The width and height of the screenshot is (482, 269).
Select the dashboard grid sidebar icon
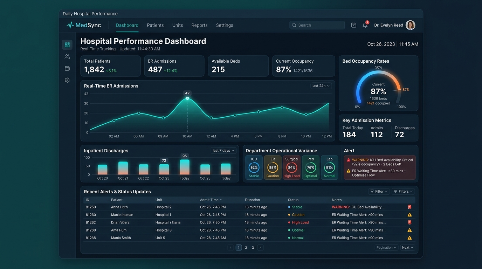pos(67,45)
